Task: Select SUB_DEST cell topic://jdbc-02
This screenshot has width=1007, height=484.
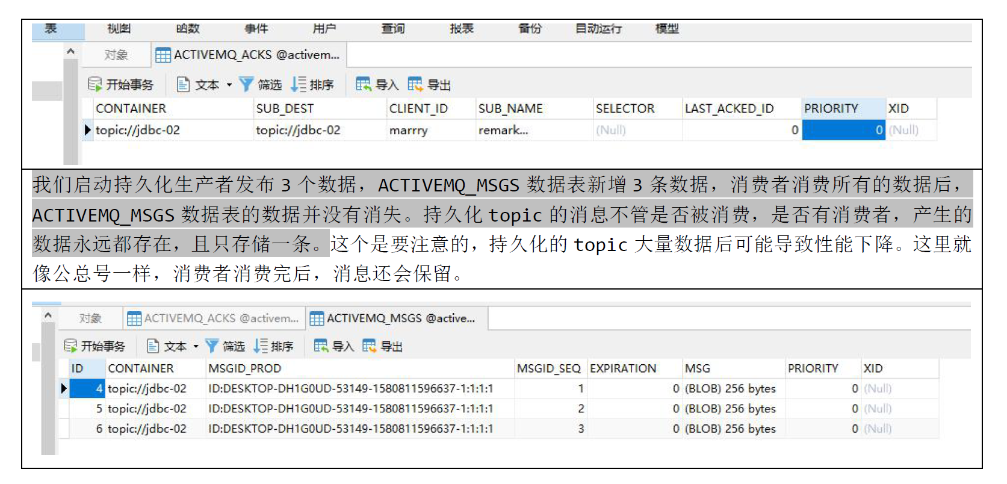Action: click(321, 130)
